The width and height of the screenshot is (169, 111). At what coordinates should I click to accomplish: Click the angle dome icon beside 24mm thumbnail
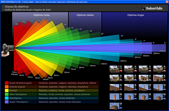point(121,80)
